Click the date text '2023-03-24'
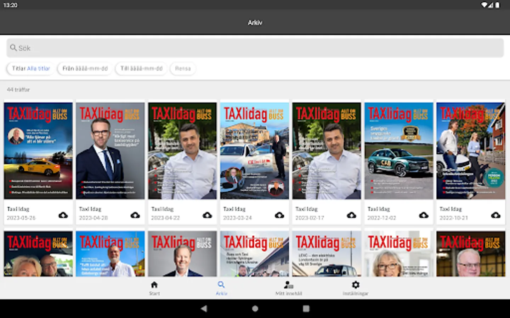The image size is (510, 318). click(238, 218)
